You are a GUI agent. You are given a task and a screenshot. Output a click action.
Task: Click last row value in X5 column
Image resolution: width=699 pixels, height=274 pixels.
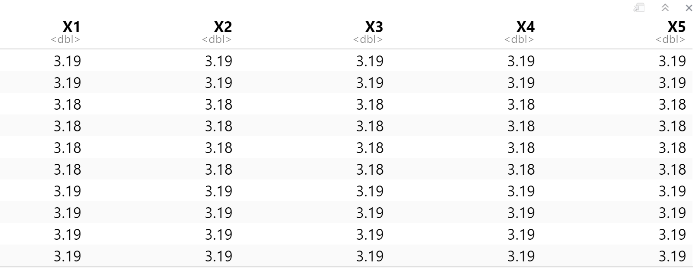(673, 256)
